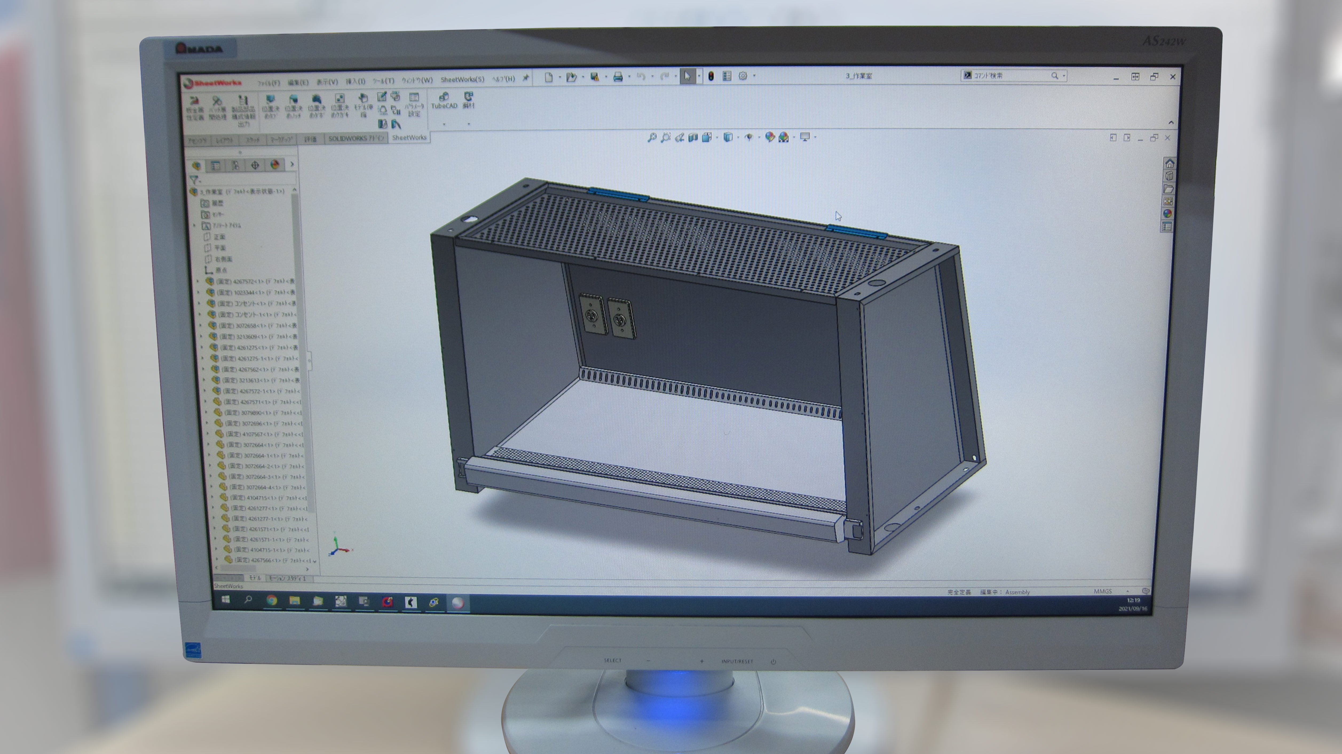Select the モデル伸縮 model stretch tool
Image resolution: width=1342 pixels, height=754 pixels.
point(363,105)
